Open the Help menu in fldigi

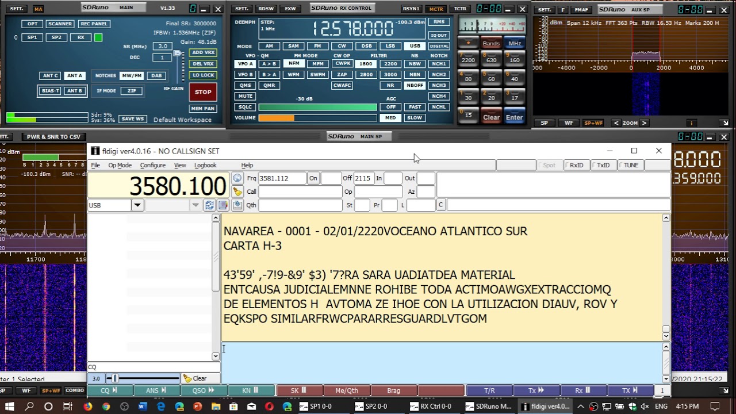point(247,165)
